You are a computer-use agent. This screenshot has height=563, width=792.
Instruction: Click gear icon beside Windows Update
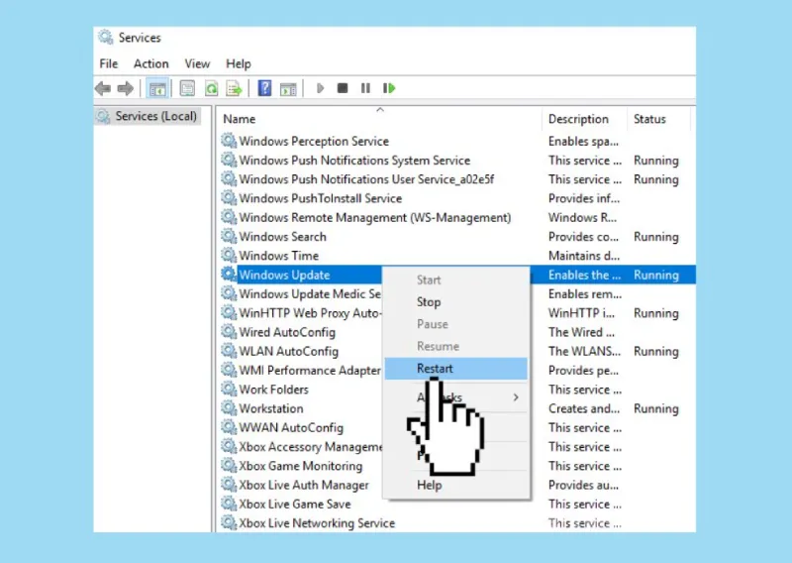[229, 275]
